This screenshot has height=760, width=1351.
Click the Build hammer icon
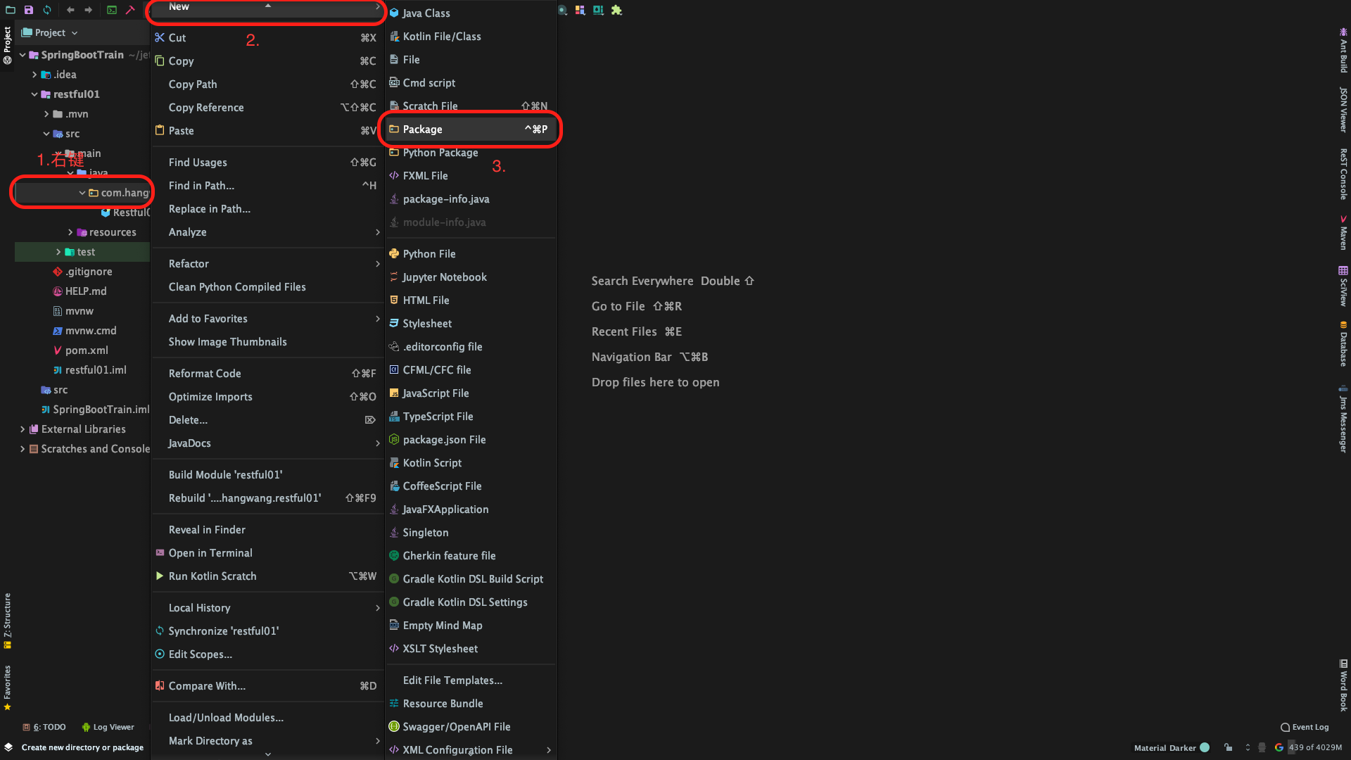point(130,10)
